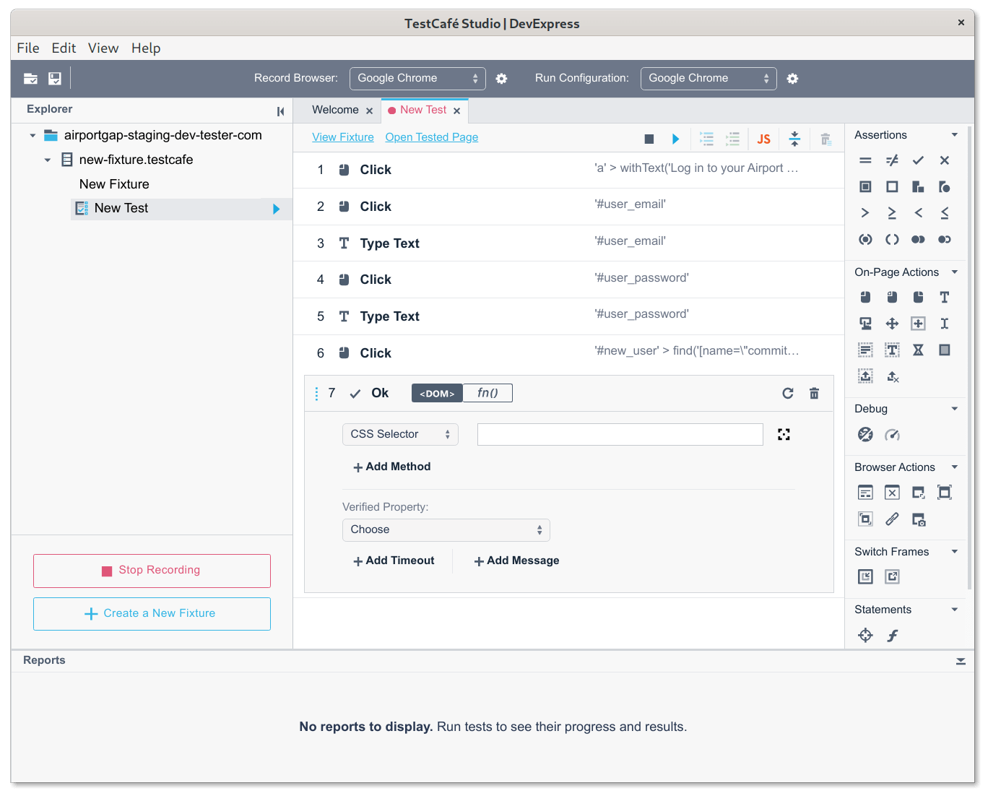The height and width of the screenshot is (796, 988).
Task: Open the View menu
Action: tap(103, 48)
